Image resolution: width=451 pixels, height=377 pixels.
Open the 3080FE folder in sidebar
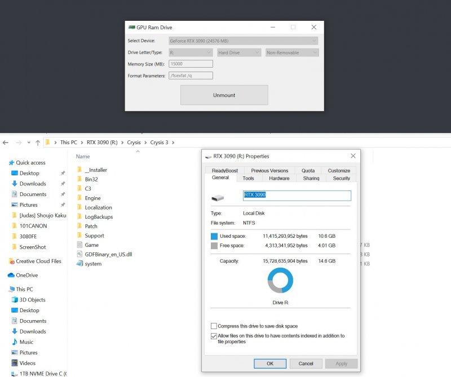point(28,236)
